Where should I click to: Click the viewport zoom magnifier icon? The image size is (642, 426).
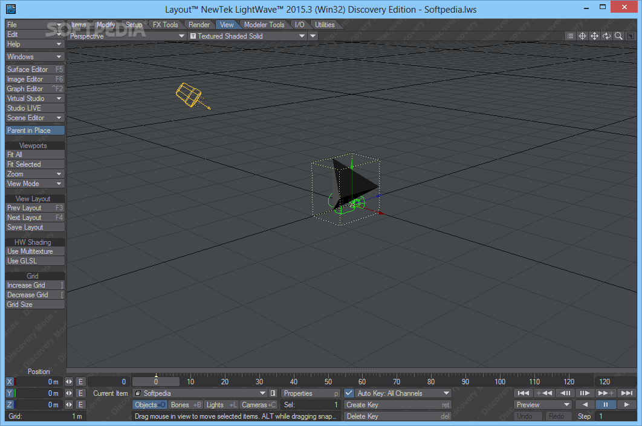(618, 36)
